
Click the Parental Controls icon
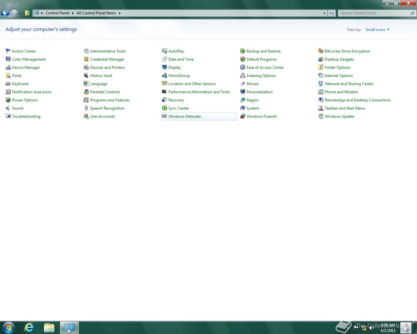86,92
